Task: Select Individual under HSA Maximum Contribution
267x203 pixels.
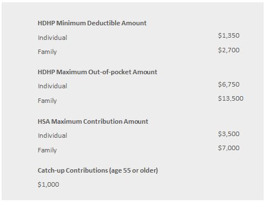Action: click(x=52, y=136)
